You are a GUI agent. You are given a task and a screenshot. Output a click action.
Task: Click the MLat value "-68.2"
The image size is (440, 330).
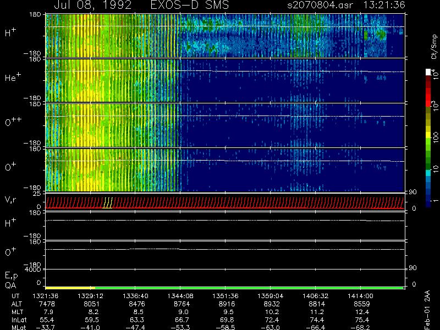[x=360, y=327]
